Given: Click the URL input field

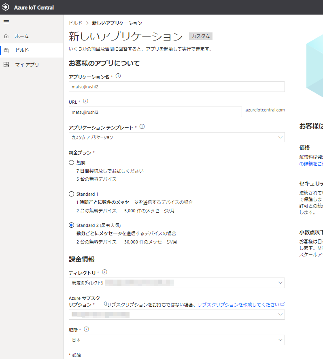Looking at the screenshot, I should coord(155,112).
